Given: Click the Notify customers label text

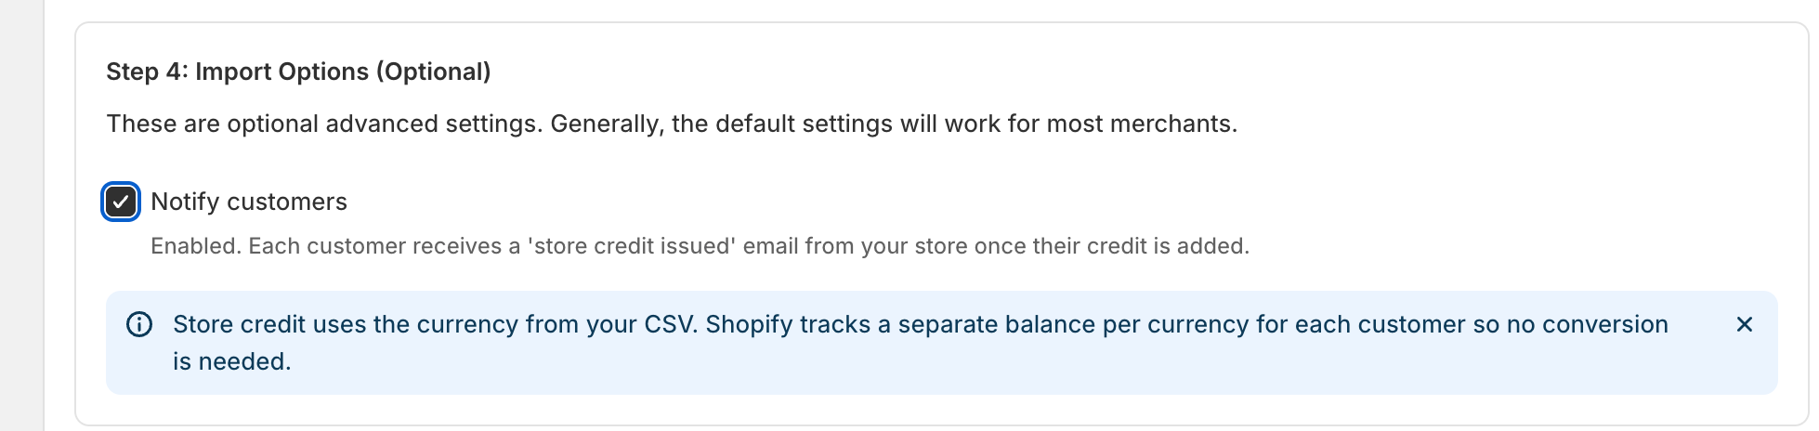Looking at the screenshot, I should [249, 202].
